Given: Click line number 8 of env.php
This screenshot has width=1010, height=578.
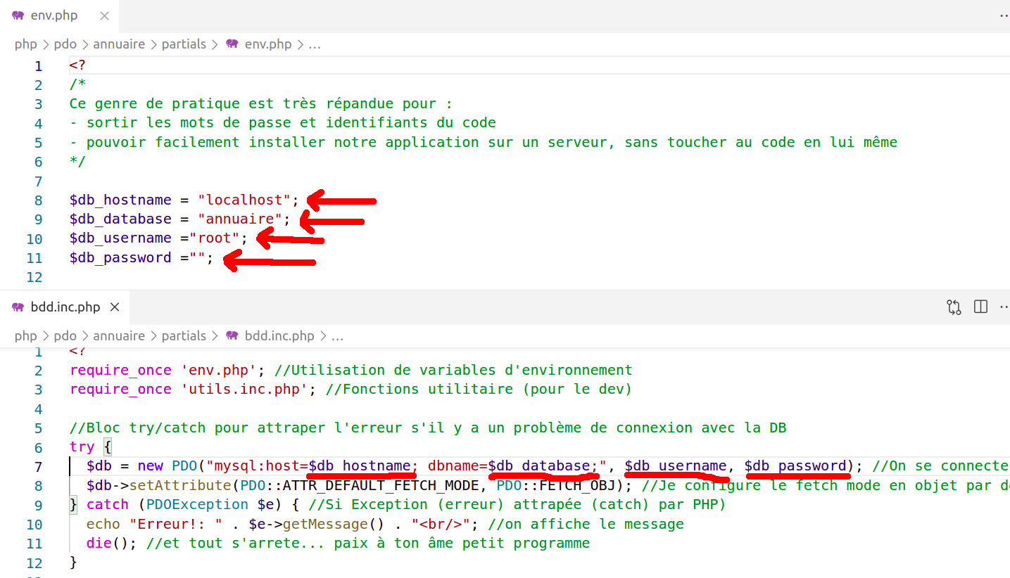Looking at the screenshot, I should (38, 200).
